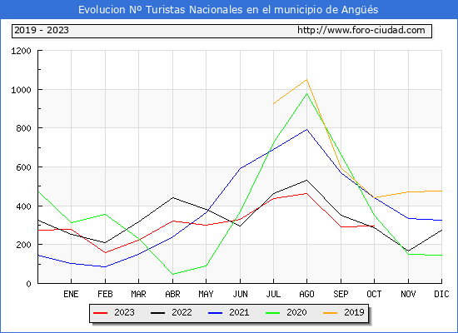Viewport: 458px width, 333px height.
Task: Select the 2021 legend label
Action: click(x=239, y=312)
